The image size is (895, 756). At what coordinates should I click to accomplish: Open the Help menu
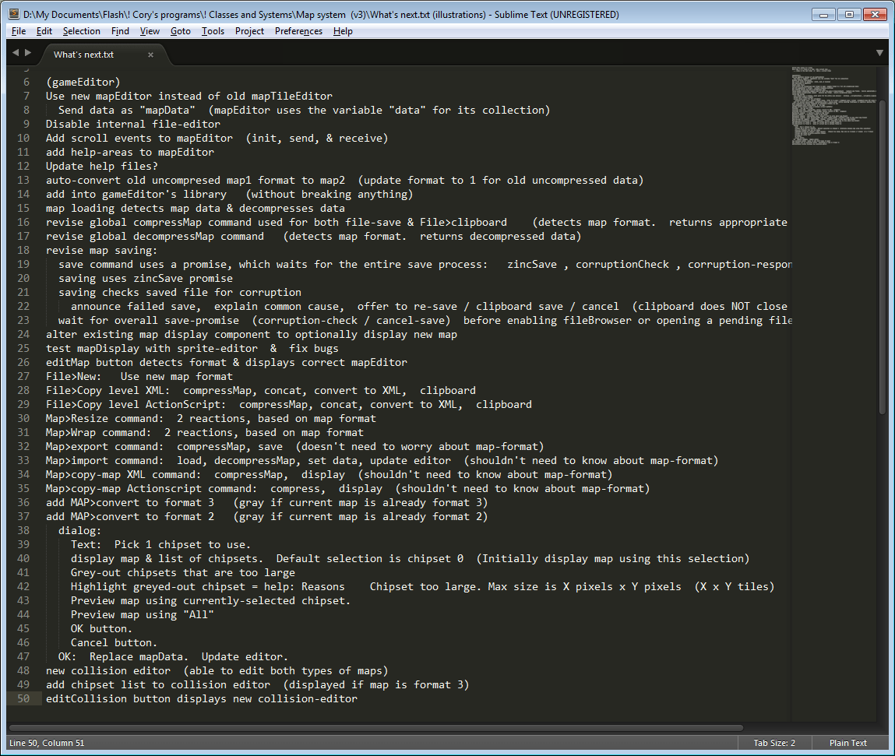pyautogui.click(x=343, y=31)
